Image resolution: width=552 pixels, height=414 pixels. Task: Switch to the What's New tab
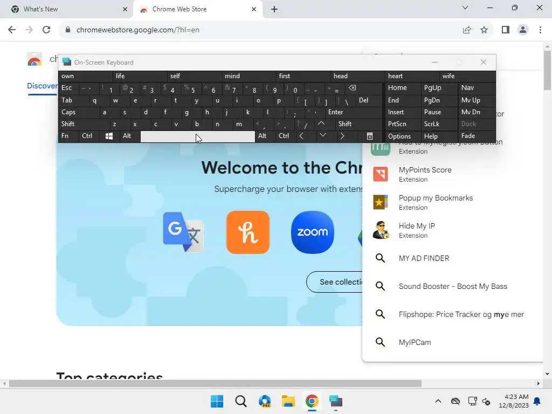pyautogui.click(x=67, y=9)
